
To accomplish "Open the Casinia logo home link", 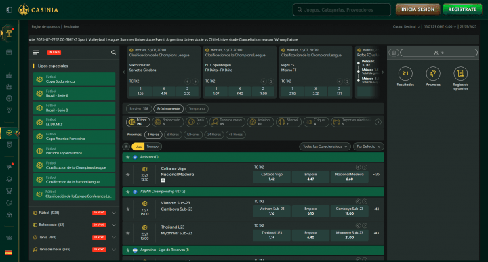I will pyautogui.click(x=38, y=9).
